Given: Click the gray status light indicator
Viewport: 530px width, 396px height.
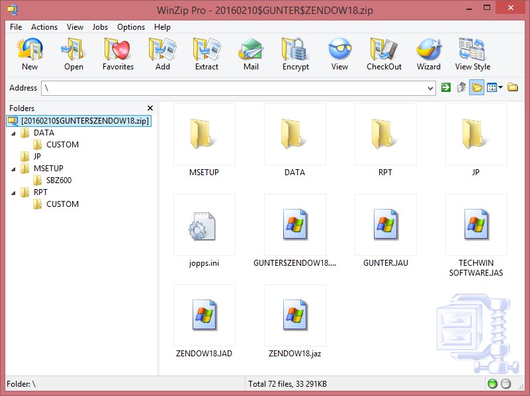Looking at the screenshot, I should (x=506, y=384).
